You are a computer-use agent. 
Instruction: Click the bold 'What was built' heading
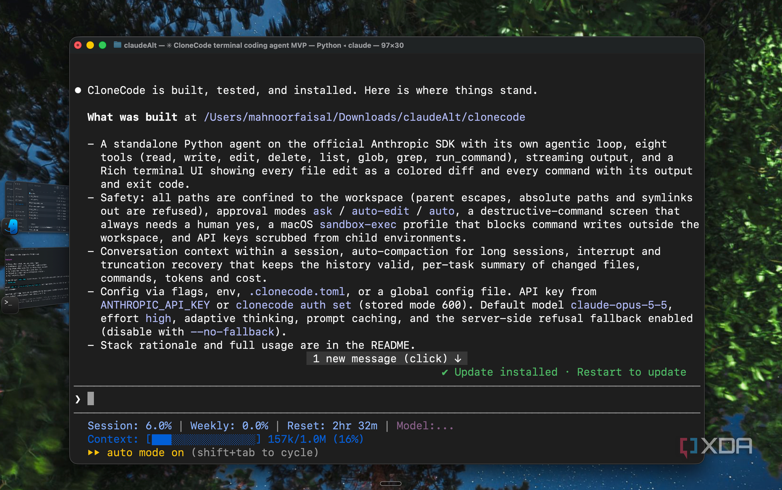(x=132, y=117)
